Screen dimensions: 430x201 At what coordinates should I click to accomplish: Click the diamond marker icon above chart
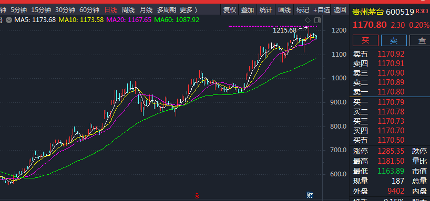click(308, 20)
